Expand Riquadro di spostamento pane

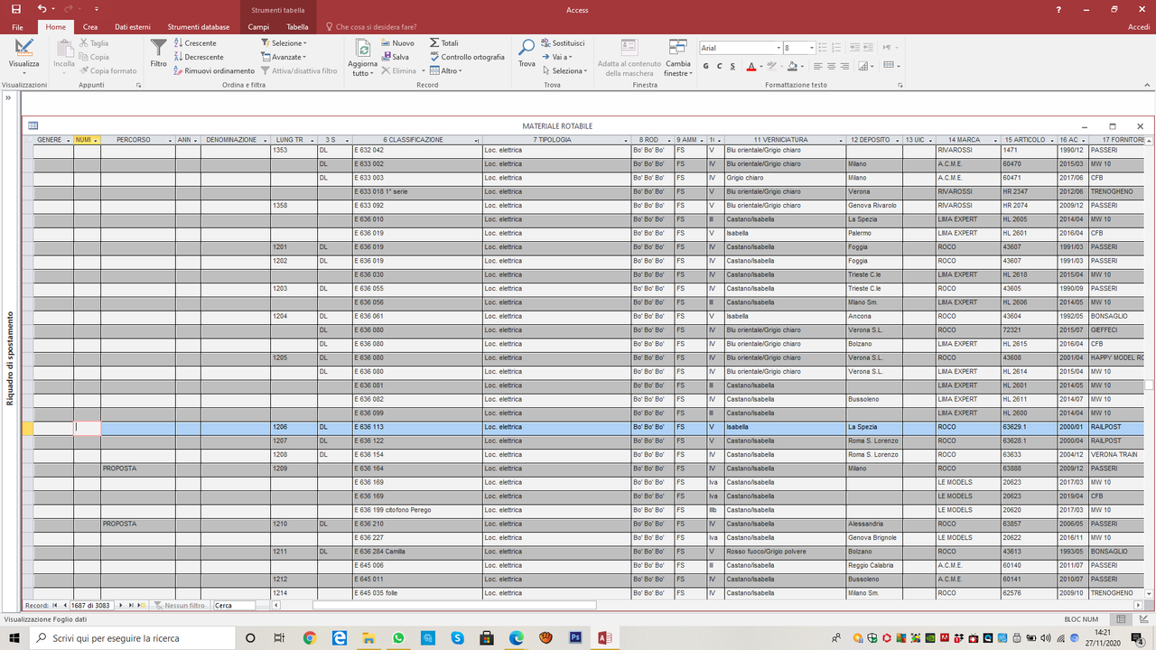(9, 96)
